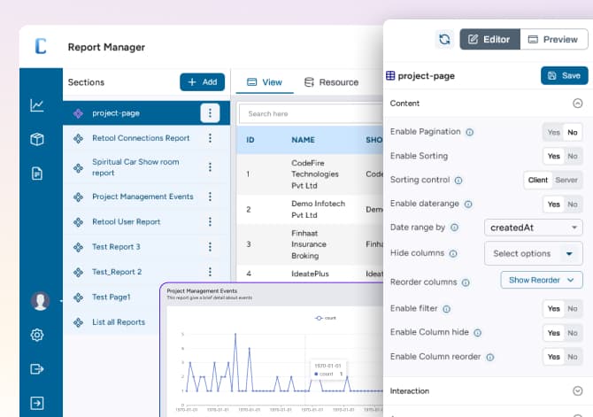Open the three-dot menu for project-page

pos(210,112)
